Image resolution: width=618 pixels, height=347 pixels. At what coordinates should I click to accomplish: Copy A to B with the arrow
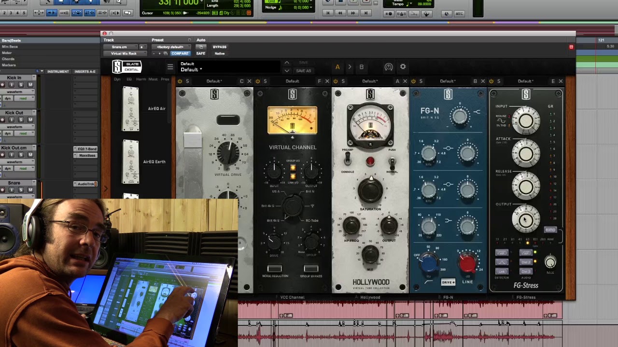click(x=350, y=67)
